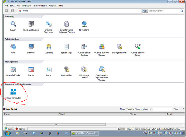Switch to the Tasks status tab
Screen dimensions: 186x137
pos(9,129)
